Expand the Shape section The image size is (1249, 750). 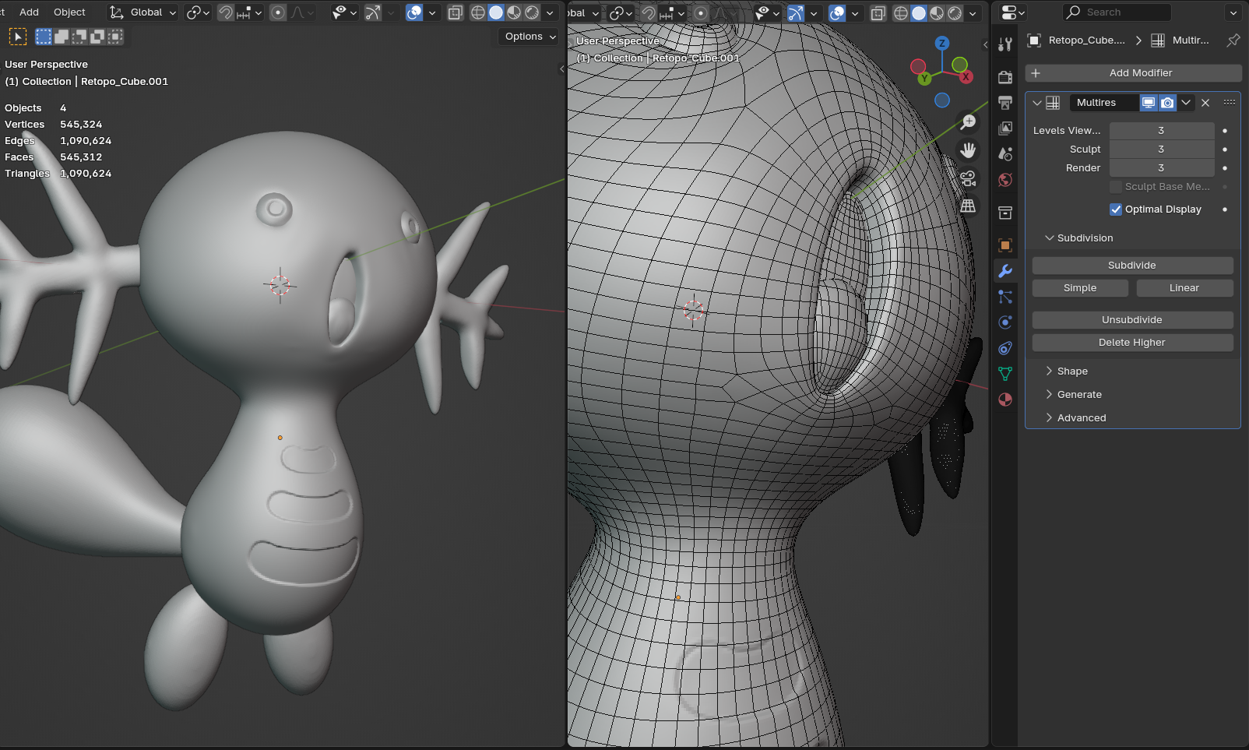[x=1071, y=371]
